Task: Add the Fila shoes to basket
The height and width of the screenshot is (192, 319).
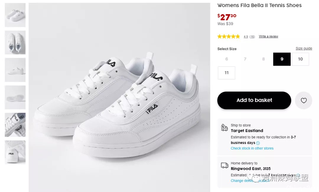Action: (x=254, y=100)
